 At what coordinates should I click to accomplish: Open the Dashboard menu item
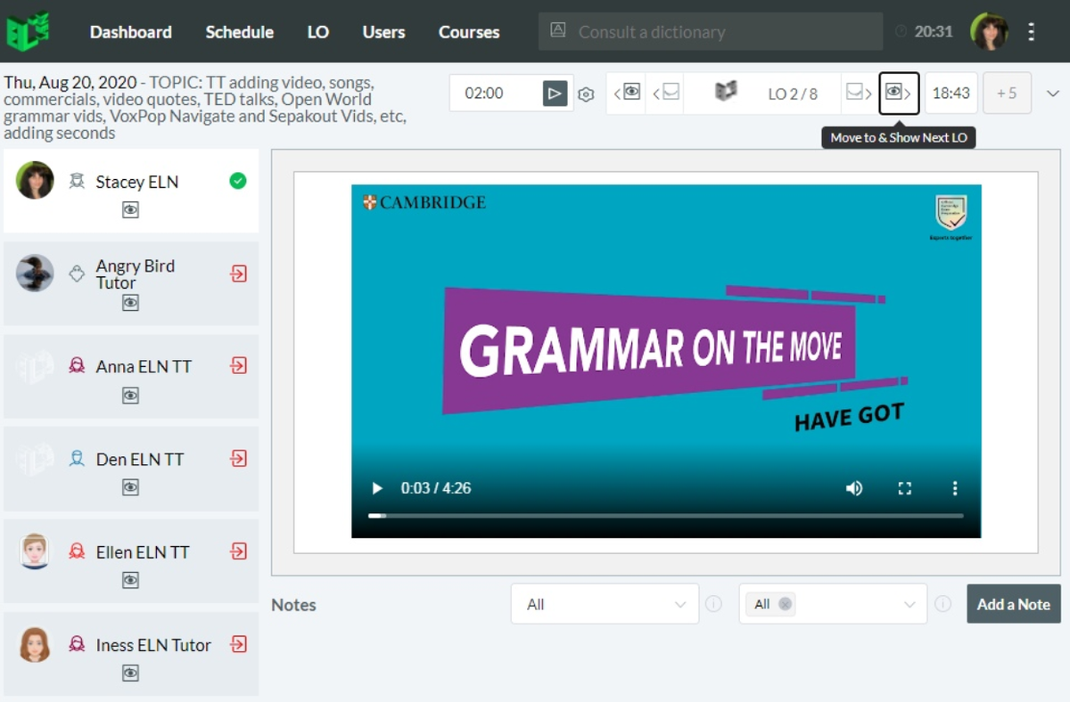[130, 32]
